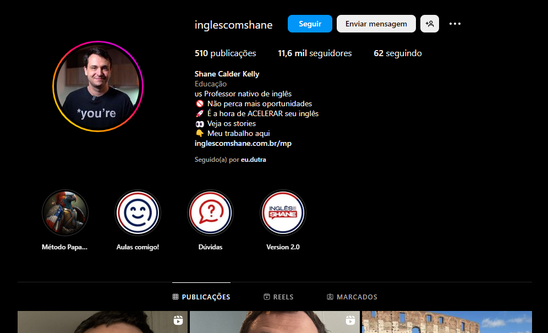View the profile picture story
Viewport: 548px width, 333px height.
[x=98, y=86]
